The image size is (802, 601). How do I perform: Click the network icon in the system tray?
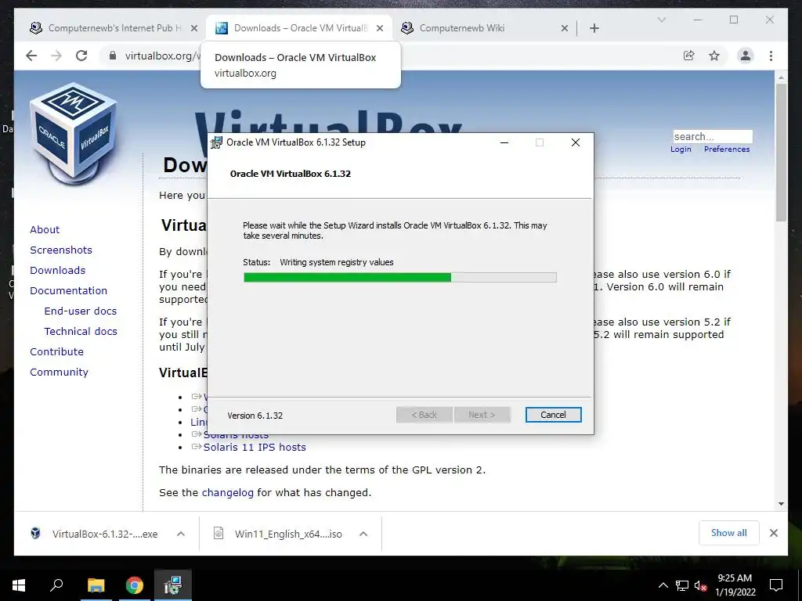682,585
